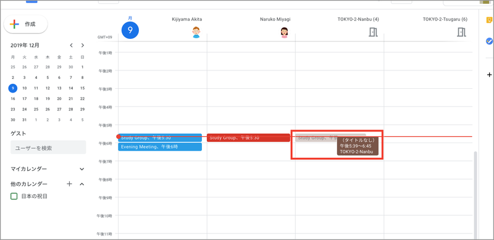Click the ユーザーを検索 guest search field
494x240 pixels.
pyautogui.click(x=48, y=147)
